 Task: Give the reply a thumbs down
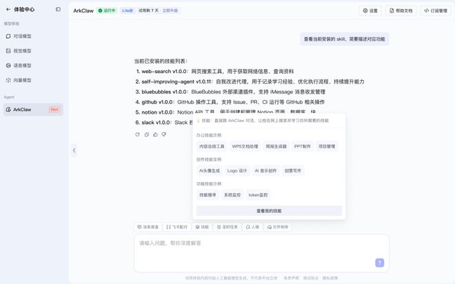[164, 134]
